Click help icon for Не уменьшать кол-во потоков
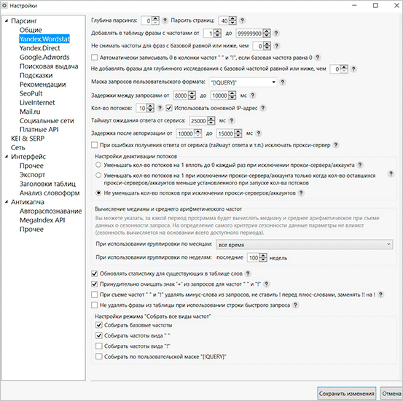The image size is (403, 401). tap(301, 192)
